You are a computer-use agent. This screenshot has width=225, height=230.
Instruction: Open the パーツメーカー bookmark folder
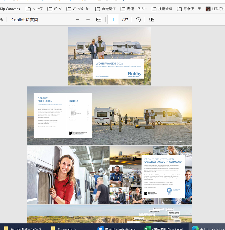click(x=78, y=9)
